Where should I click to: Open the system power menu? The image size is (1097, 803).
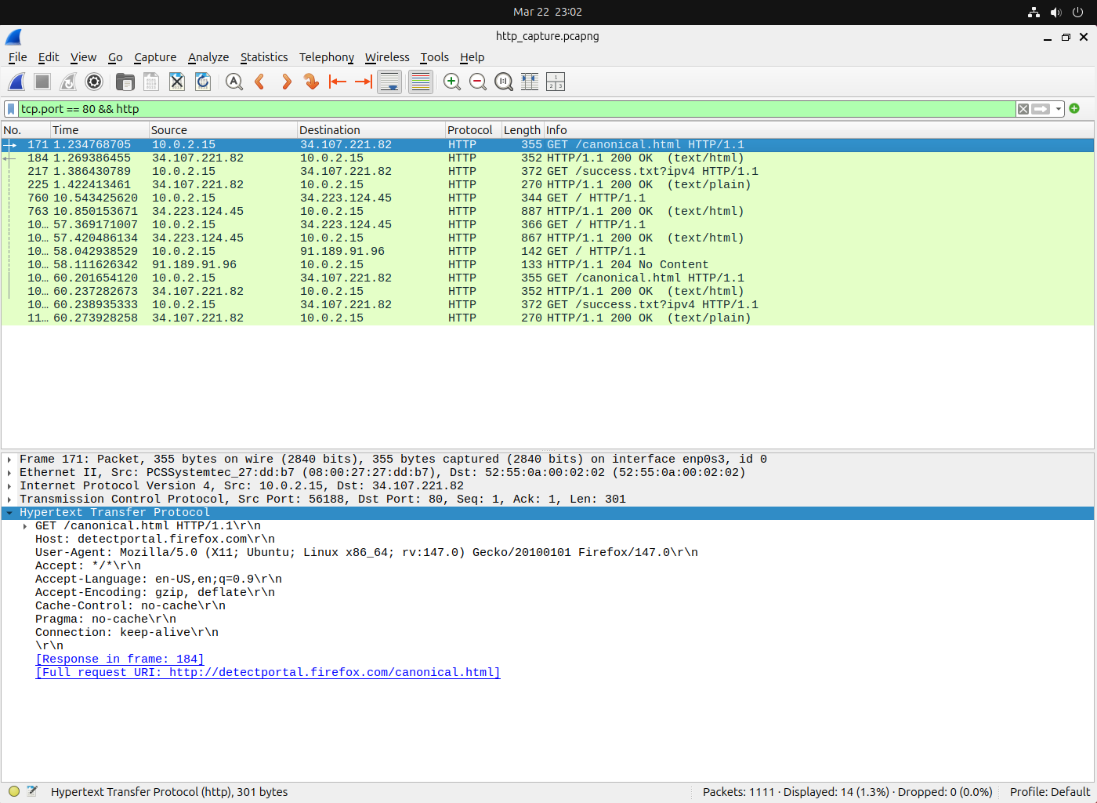click(x=1078, y=12)
